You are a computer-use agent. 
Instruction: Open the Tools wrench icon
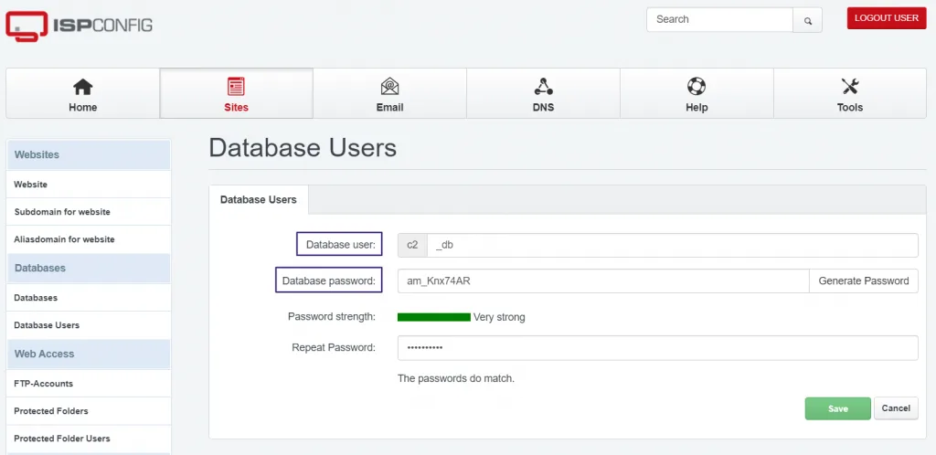[x=850, y=87]
